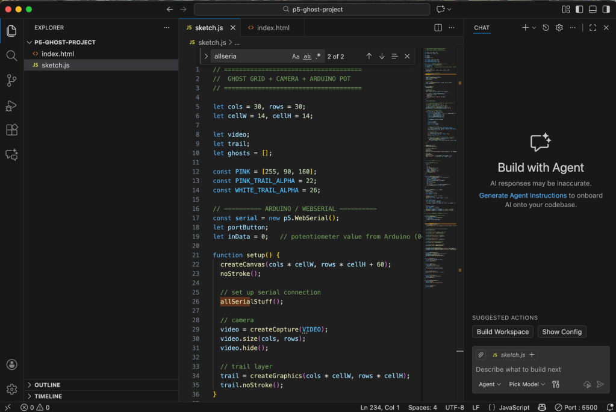616x412 pixels.
Task: Click the Build Workspace button
Action: click(x=502, y=332)
